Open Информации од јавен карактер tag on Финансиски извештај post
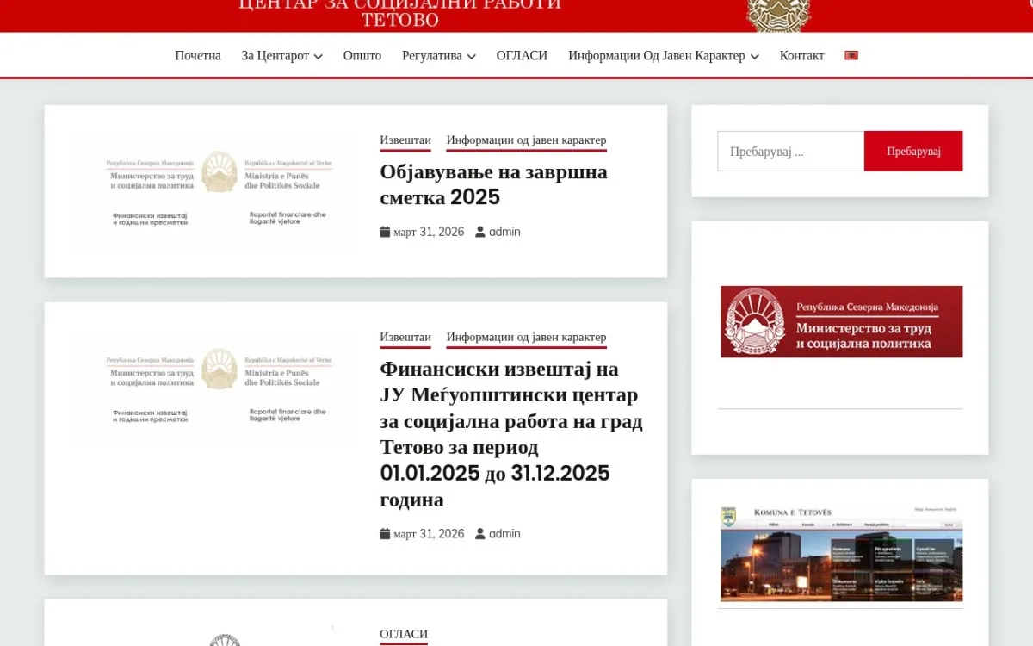This screenshot has width=1033, height=646. (x=526, y=338)
